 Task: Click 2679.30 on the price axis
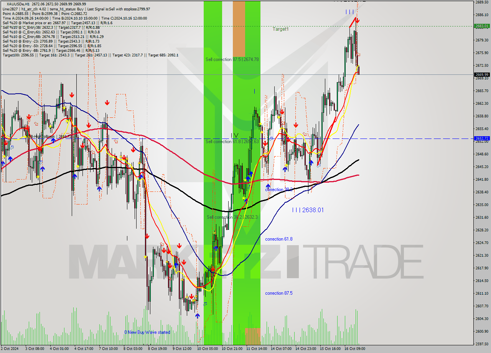point(482,40)
